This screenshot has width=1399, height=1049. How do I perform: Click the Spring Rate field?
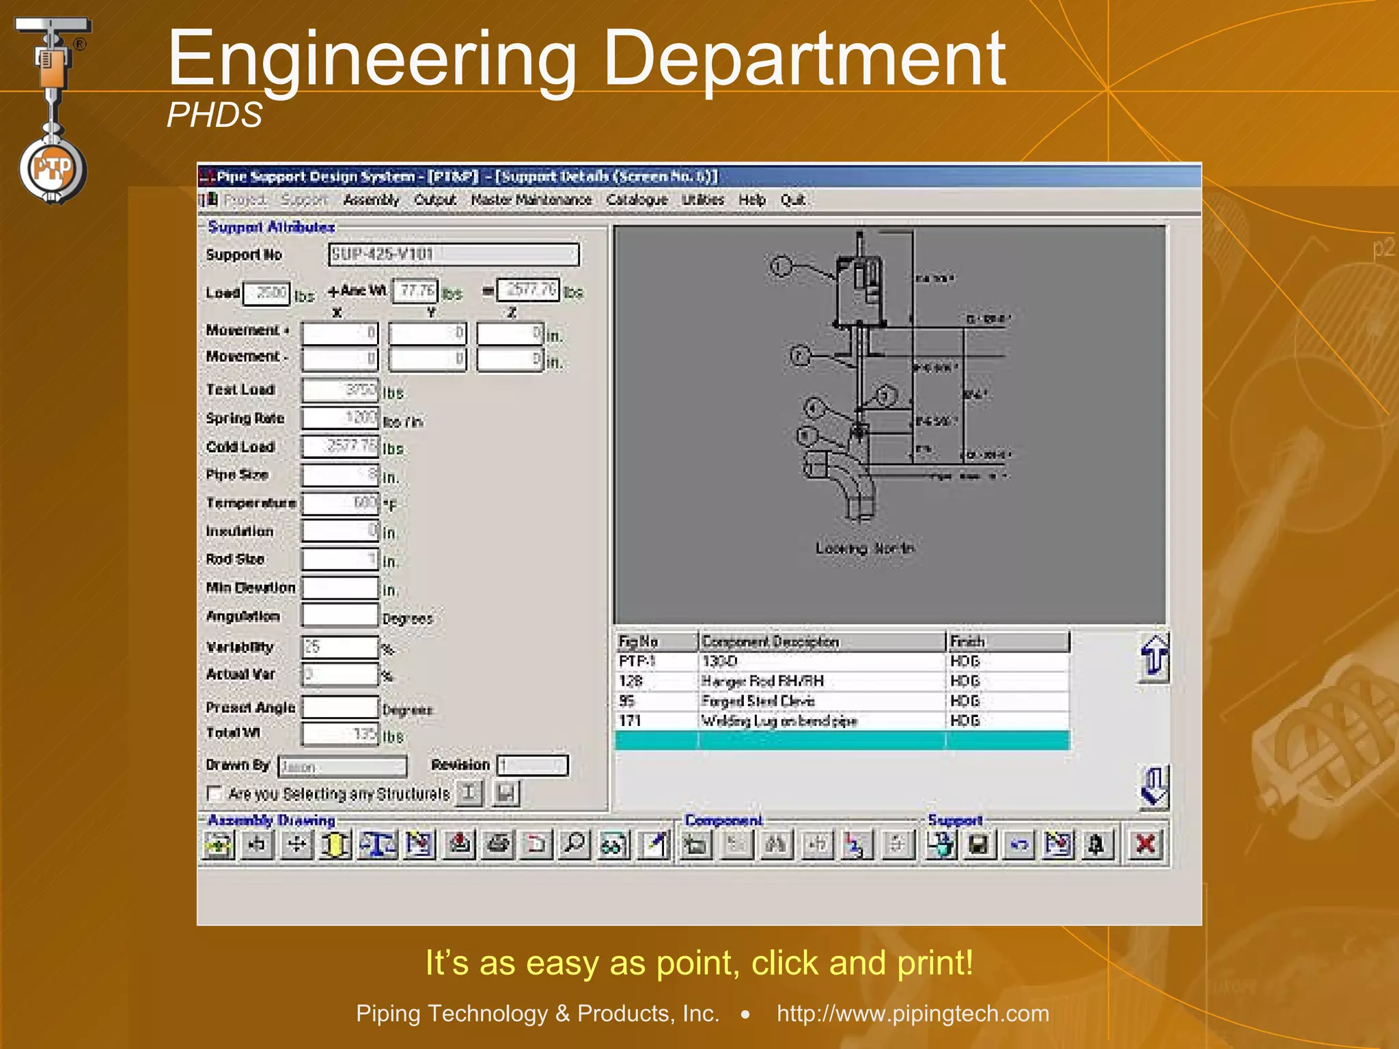coord(340,418)
